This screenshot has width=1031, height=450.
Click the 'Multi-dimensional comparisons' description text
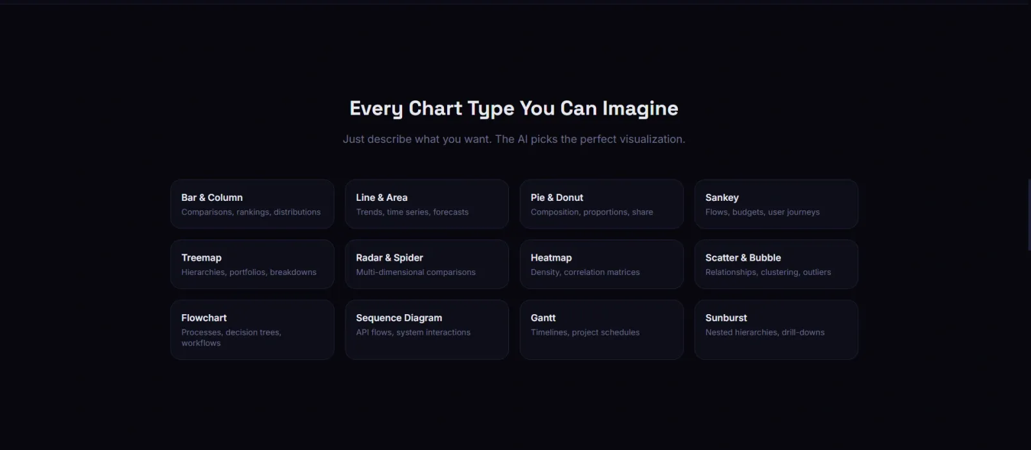[x=416, y=272]
